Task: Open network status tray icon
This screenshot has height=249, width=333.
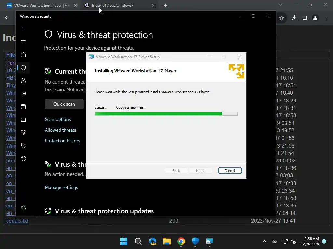Action: pyautogui.click(x=285, y=241)
